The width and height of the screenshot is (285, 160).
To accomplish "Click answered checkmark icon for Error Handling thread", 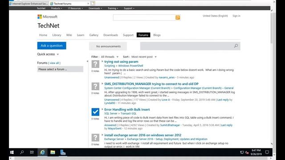I will (95, 112).
